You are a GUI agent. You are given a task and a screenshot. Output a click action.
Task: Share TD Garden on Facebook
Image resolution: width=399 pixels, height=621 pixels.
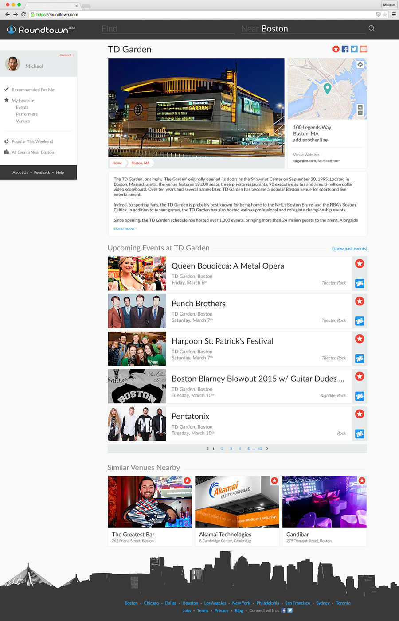[x=345, y=49]
